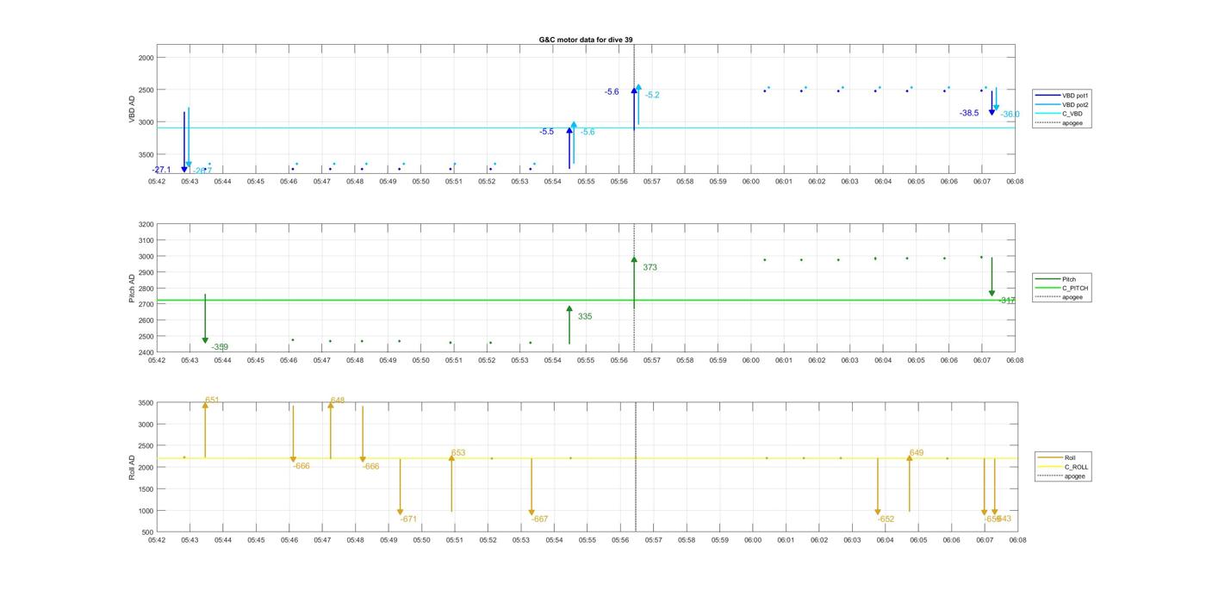
Task: Click the green "373" pitch label
Action: (x=650, y=267)
